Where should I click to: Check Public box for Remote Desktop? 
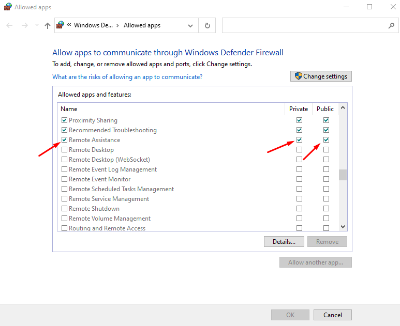pyautogui.click(x=326, y=149)
